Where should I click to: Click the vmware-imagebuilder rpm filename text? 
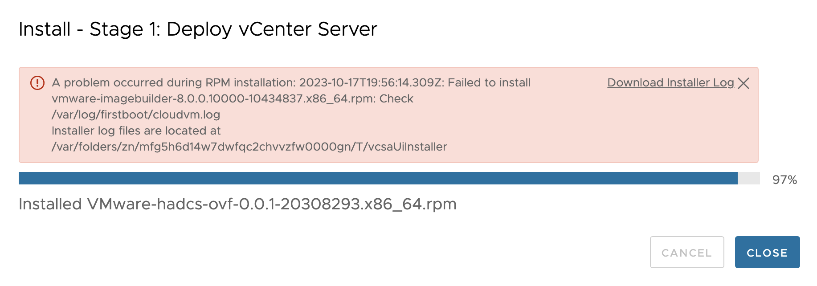(233, 99)
